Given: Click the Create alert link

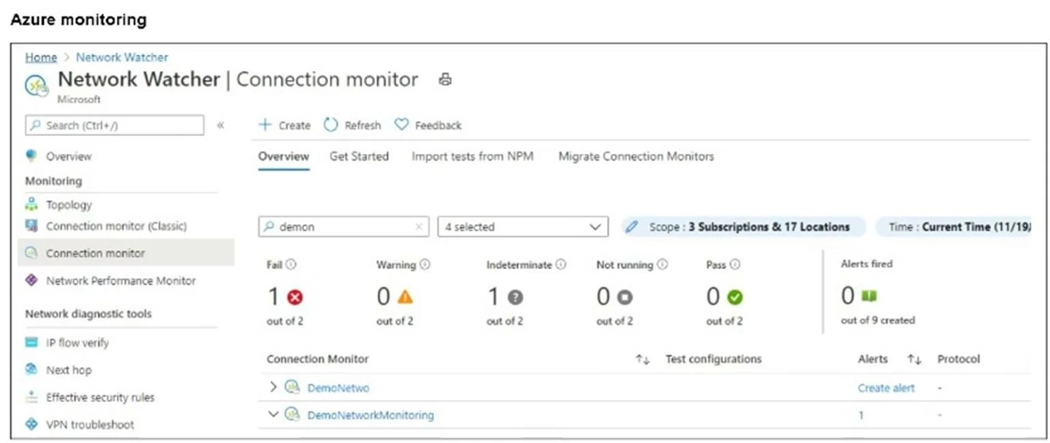Looking at the screenshot, I should (886, 388).
